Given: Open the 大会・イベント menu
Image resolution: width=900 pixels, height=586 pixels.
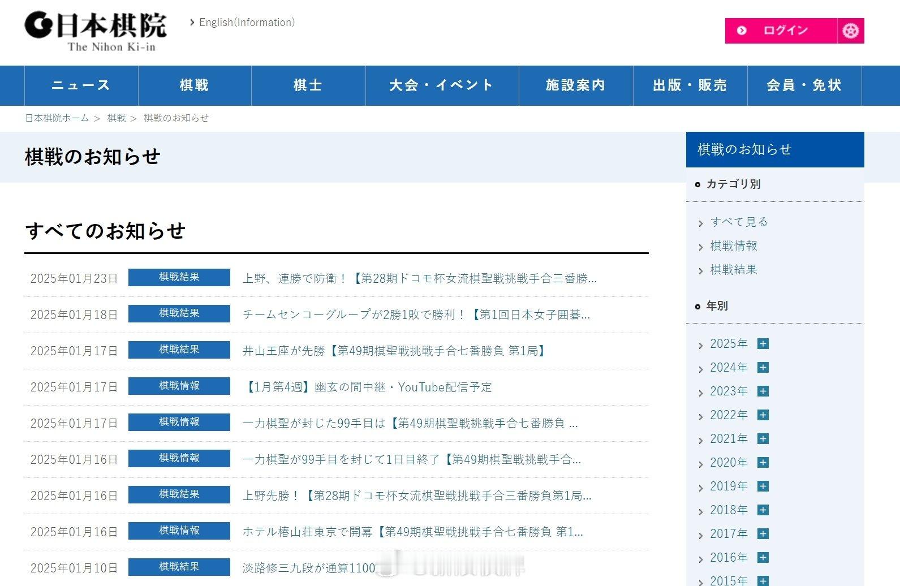Looking at the screenshot, I should [442, 85].
